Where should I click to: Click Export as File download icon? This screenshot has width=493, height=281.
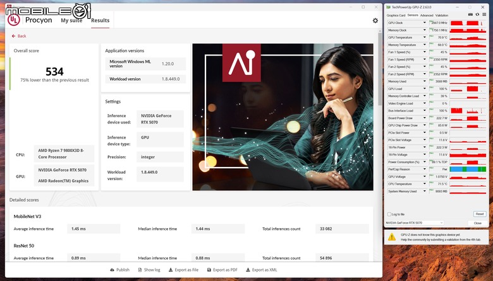pyautogui.click(x=171, y=270)
